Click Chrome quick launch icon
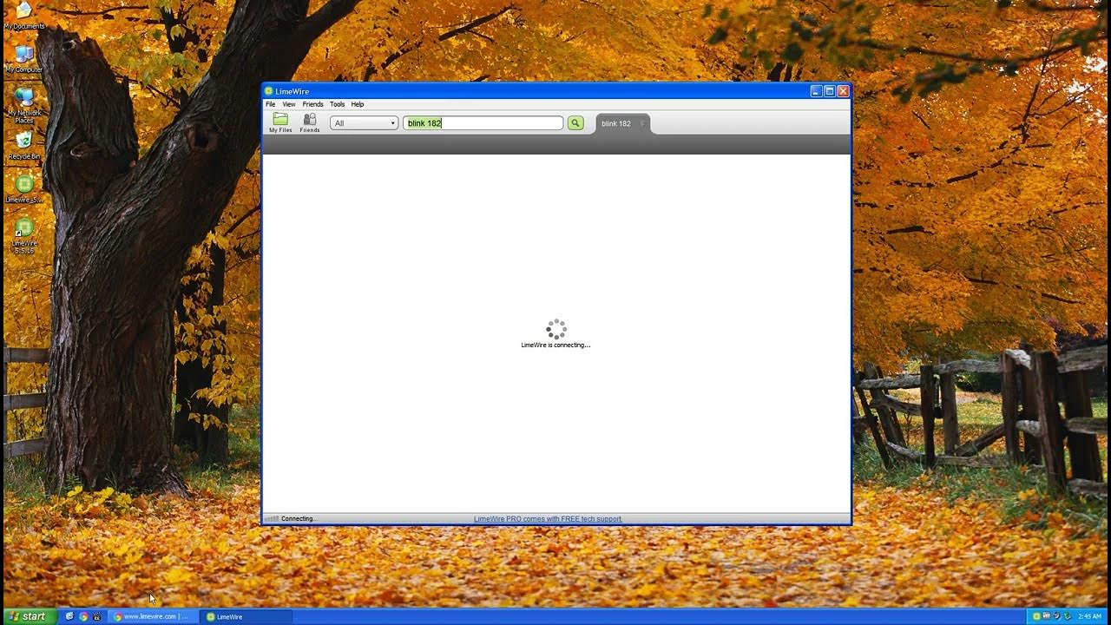This screenshot has width=1111, height=625. tap(83, 616)
